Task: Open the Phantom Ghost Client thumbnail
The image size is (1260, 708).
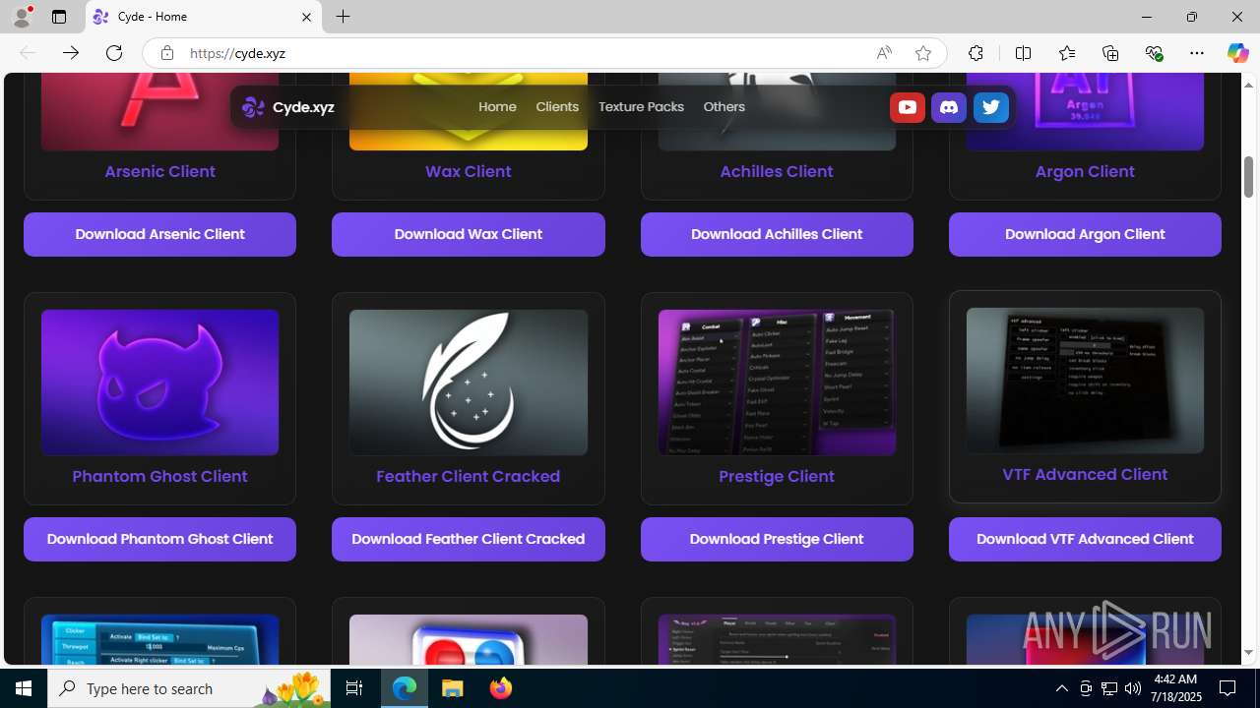Action: (159, 383)
